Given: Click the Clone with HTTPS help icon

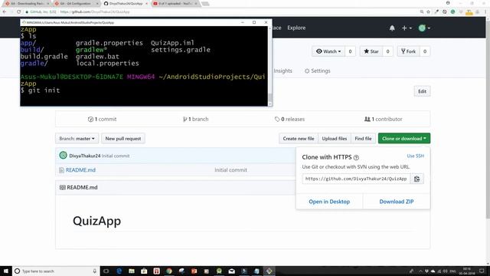Looking at the screenshot, I should pos(356,157).
